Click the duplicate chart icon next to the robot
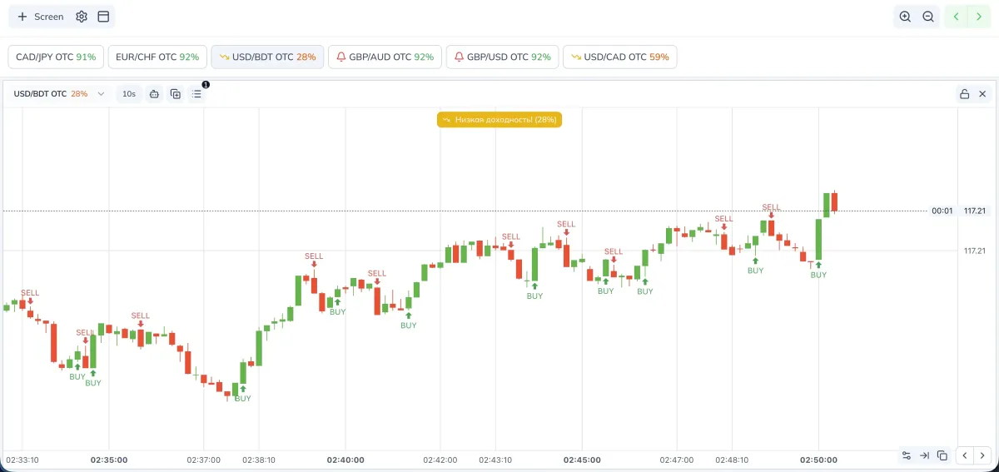 click(176, 94)
